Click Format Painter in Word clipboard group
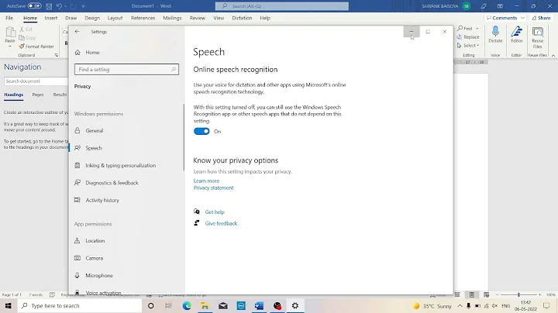Image resolution: width=558 pixels, height=313 pixels. [x=36, y=46]
